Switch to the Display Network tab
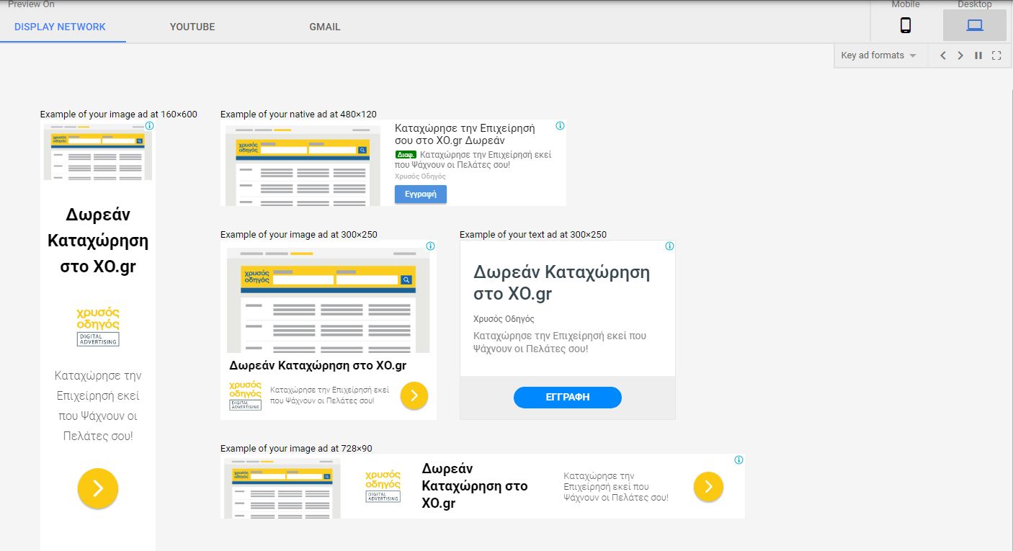Image resolution: width=1013 pixels, height=551 pixels. point(60,27)
